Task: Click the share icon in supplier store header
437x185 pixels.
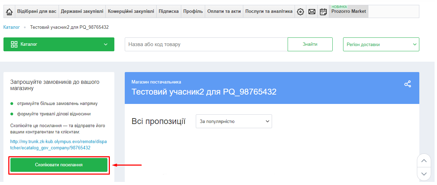Action: 408,84
